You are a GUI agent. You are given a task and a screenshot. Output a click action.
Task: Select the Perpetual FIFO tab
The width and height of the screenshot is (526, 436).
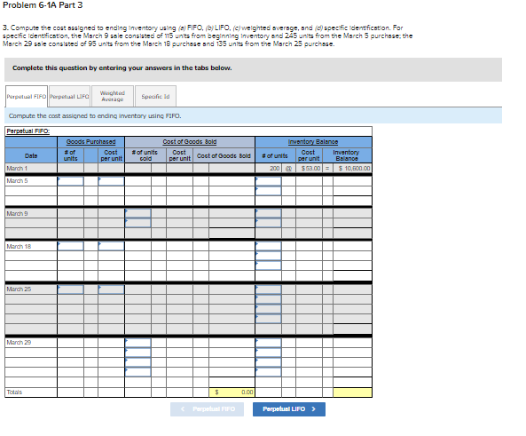tap(27, 97)
